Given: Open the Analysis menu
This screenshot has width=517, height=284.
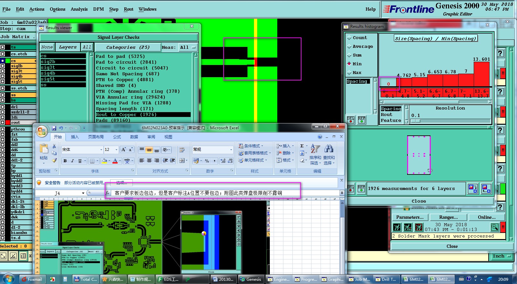Looking at the screenshot, I should click(x=79, y=9).
